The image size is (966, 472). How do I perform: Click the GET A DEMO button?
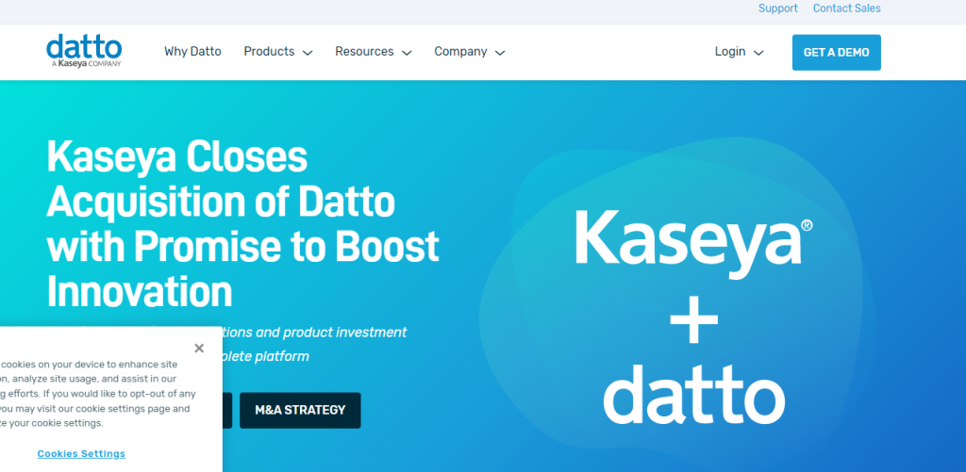(836, 53)
